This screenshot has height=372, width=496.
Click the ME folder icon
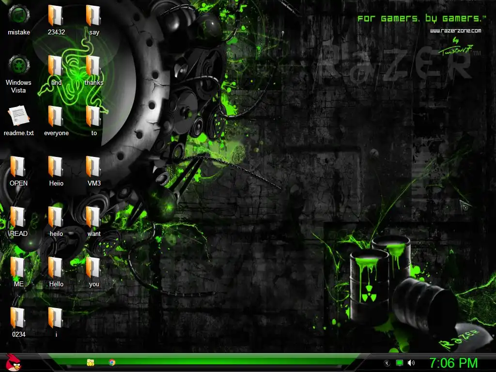point(19,272)
